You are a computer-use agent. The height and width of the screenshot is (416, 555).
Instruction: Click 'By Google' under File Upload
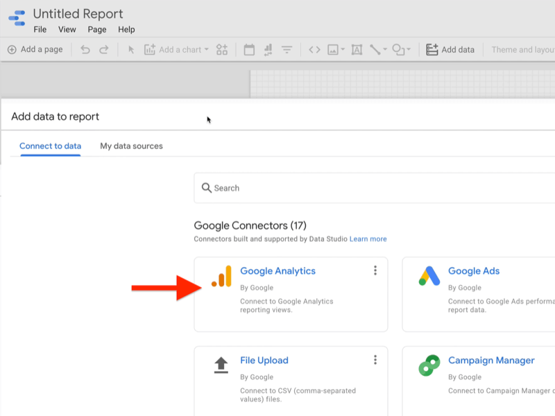point(257,377)
